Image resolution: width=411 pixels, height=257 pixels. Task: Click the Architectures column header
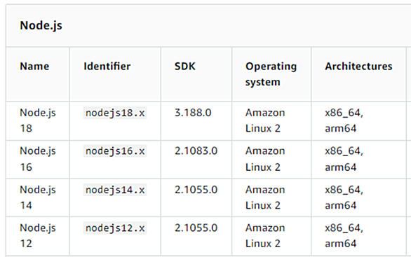(358, 67)
